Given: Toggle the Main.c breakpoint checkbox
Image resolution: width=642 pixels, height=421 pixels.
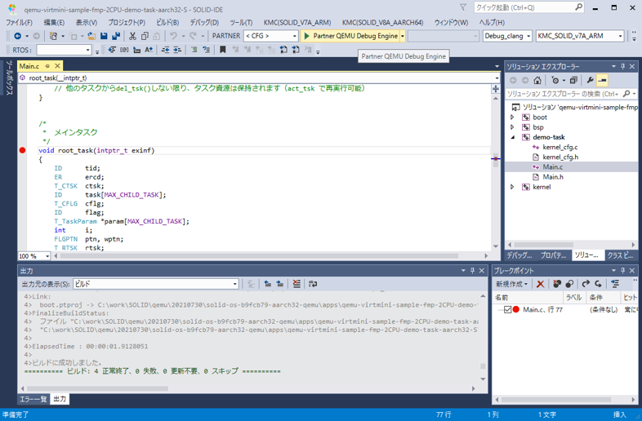Looking at the screenshot, I should point(507,310).
